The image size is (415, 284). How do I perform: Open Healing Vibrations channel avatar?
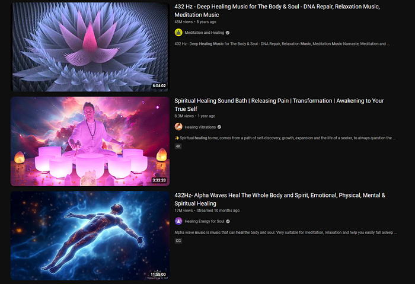pyautogui.click(x=178, y=127)
